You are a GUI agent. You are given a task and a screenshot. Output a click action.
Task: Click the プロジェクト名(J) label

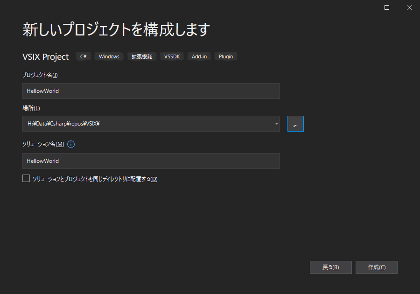40,75
